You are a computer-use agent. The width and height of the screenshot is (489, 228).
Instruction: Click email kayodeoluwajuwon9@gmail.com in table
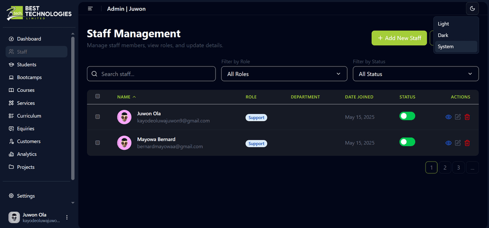coord(173,120)
